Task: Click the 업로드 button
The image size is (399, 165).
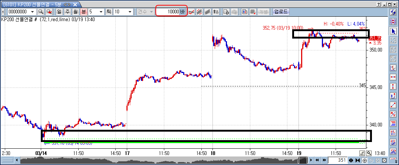Action: (x=281, y=11)
